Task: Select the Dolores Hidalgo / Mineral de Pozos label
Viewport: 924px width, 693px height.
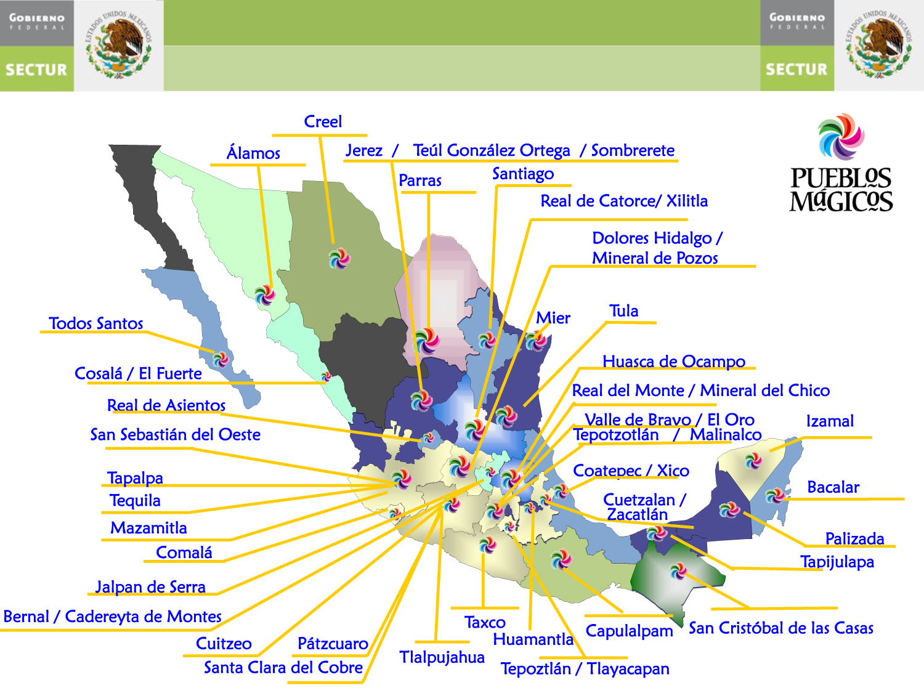Action: (656, 246)
